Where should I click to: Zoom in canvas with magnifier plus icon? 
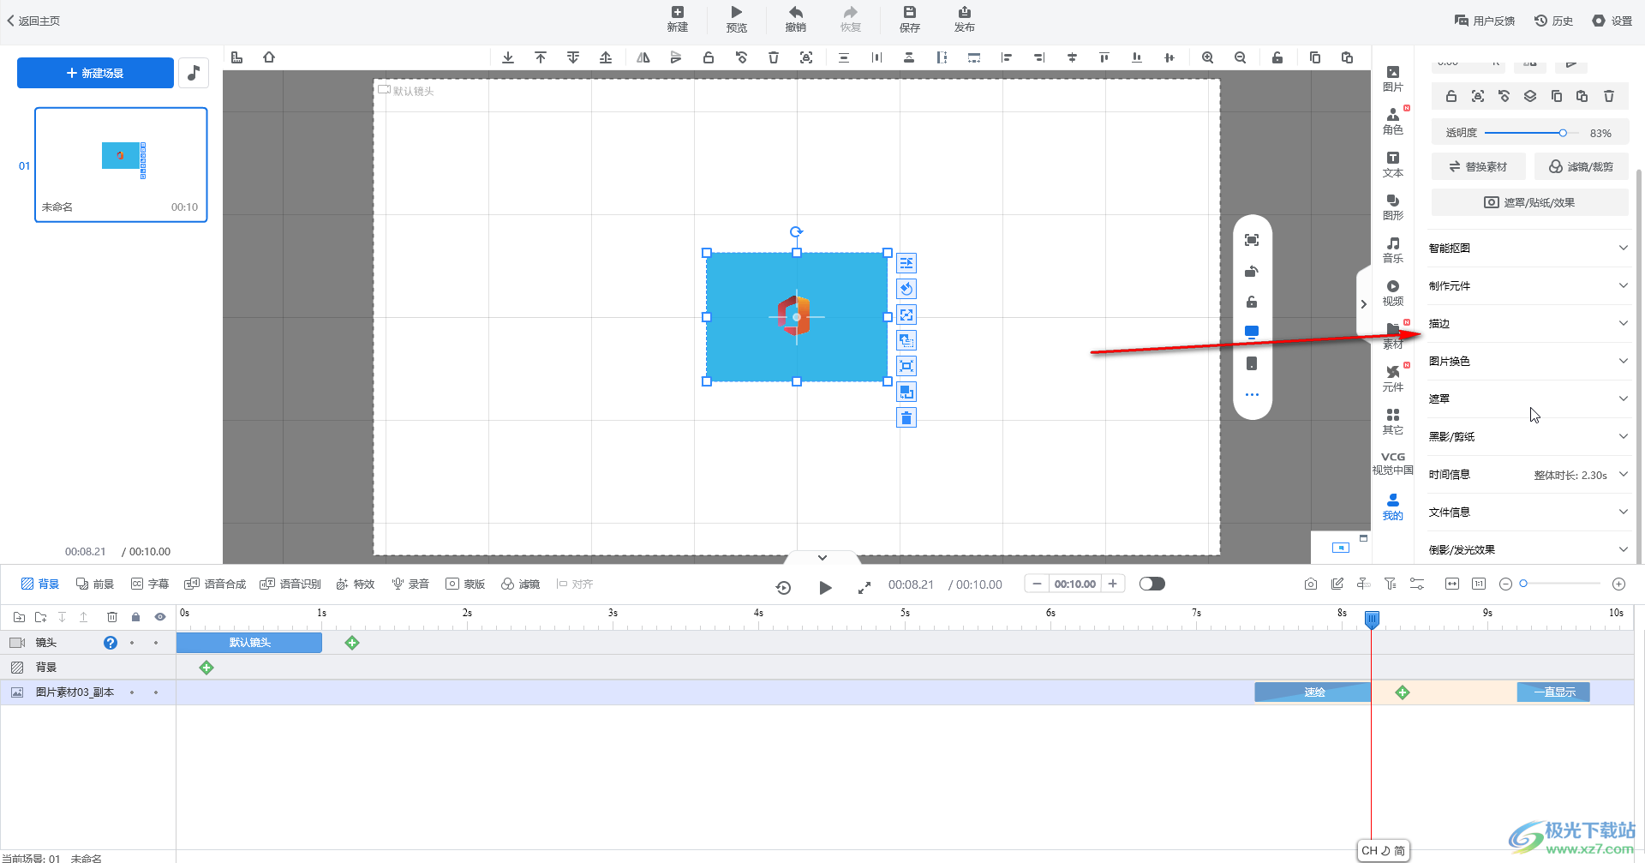(x=1207, y=57)
